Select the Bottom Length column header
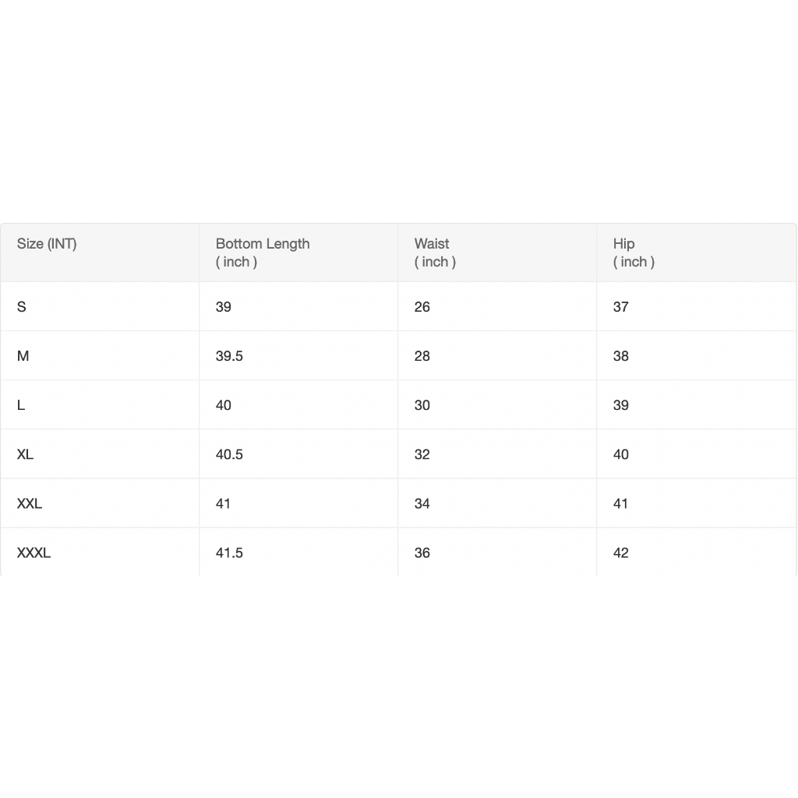798x798 pixels. pos(263,252)
